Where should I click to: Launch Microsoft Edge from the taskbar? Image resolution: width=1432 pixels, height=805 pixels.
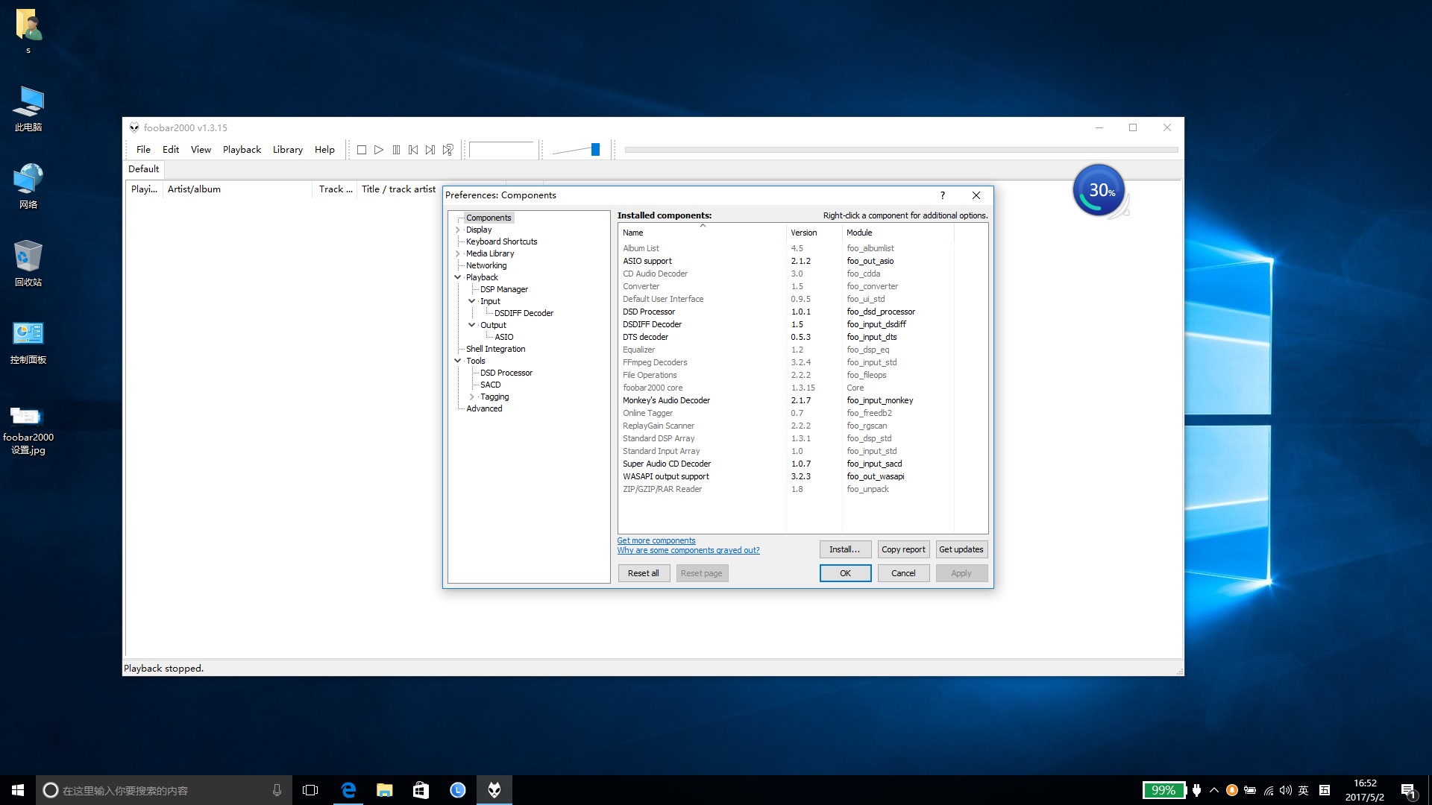(348, 789)
